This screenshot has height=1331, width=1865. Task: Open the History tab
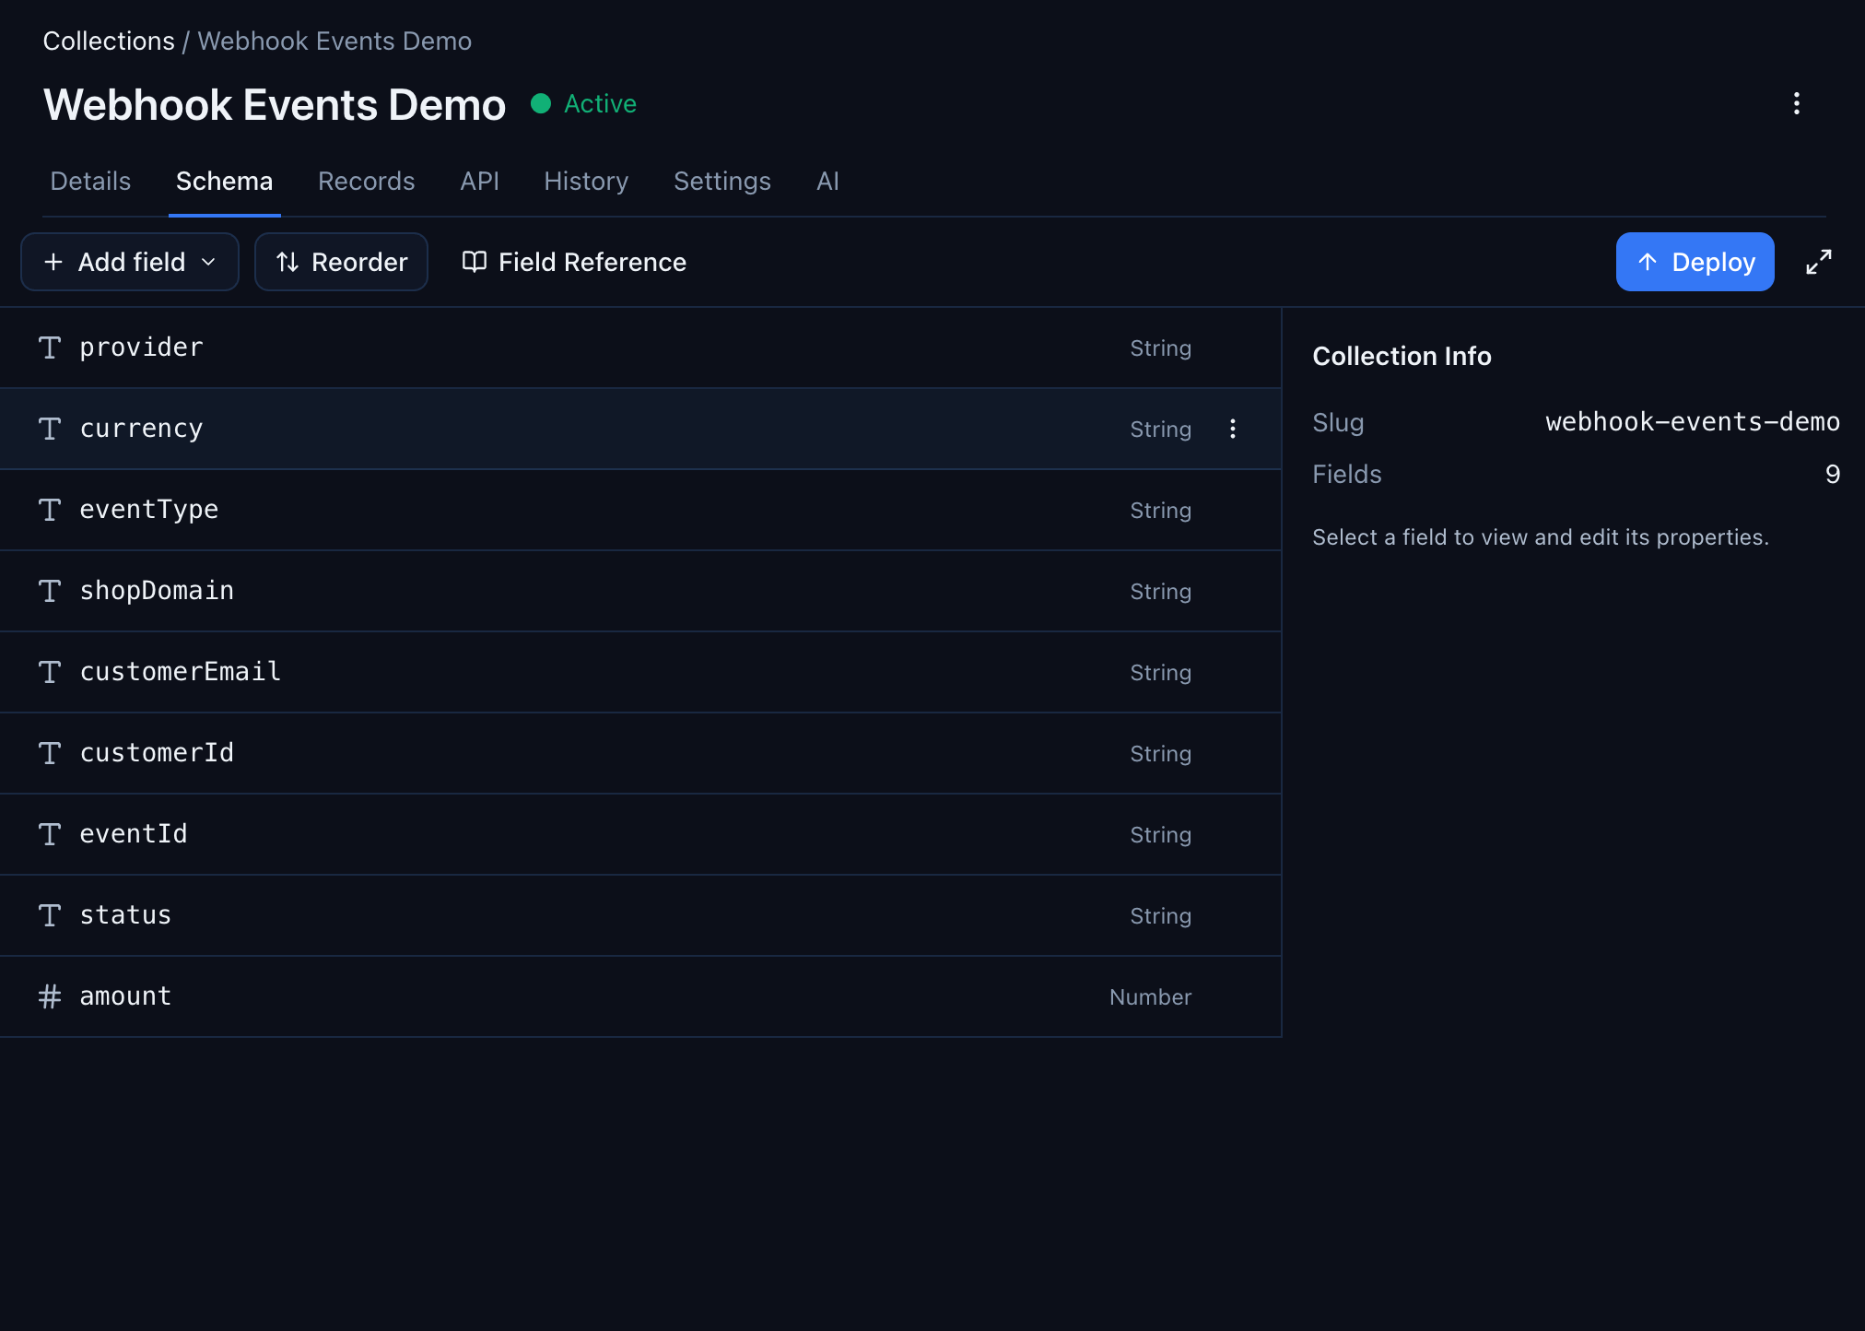coord(586,181)
